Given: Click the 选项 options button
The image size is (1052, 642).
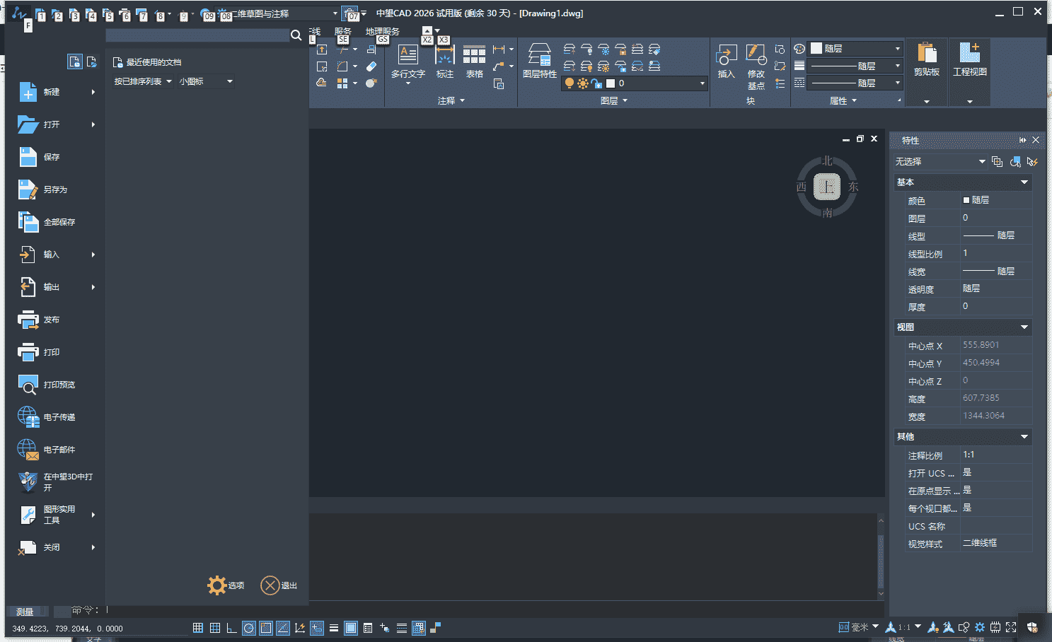Looking at the screenshot, I should coord(226,585).
